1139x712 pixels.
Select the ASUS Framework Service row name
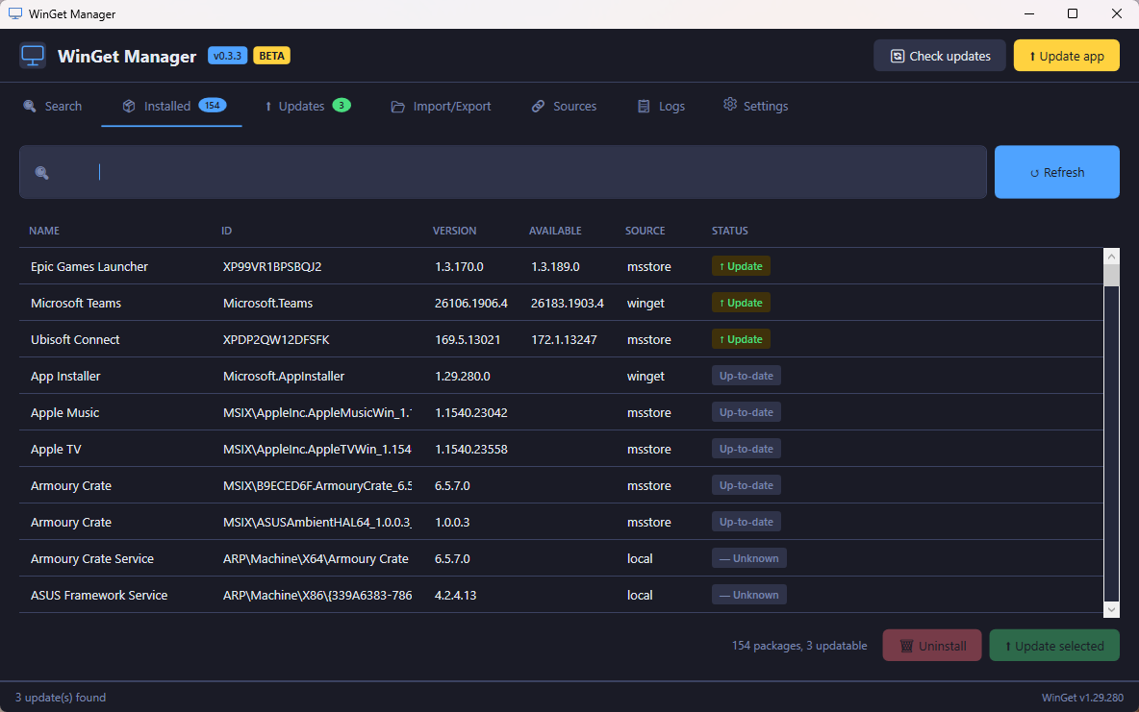(x=99, y=595)
